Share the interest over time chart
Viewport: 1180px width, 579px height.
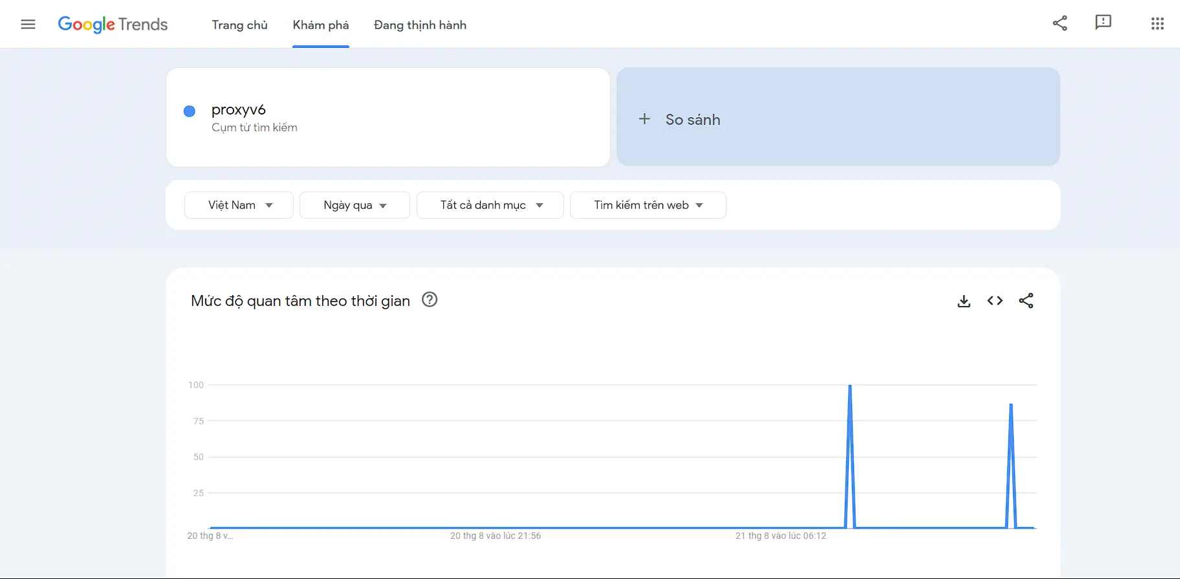point(1026,301)
